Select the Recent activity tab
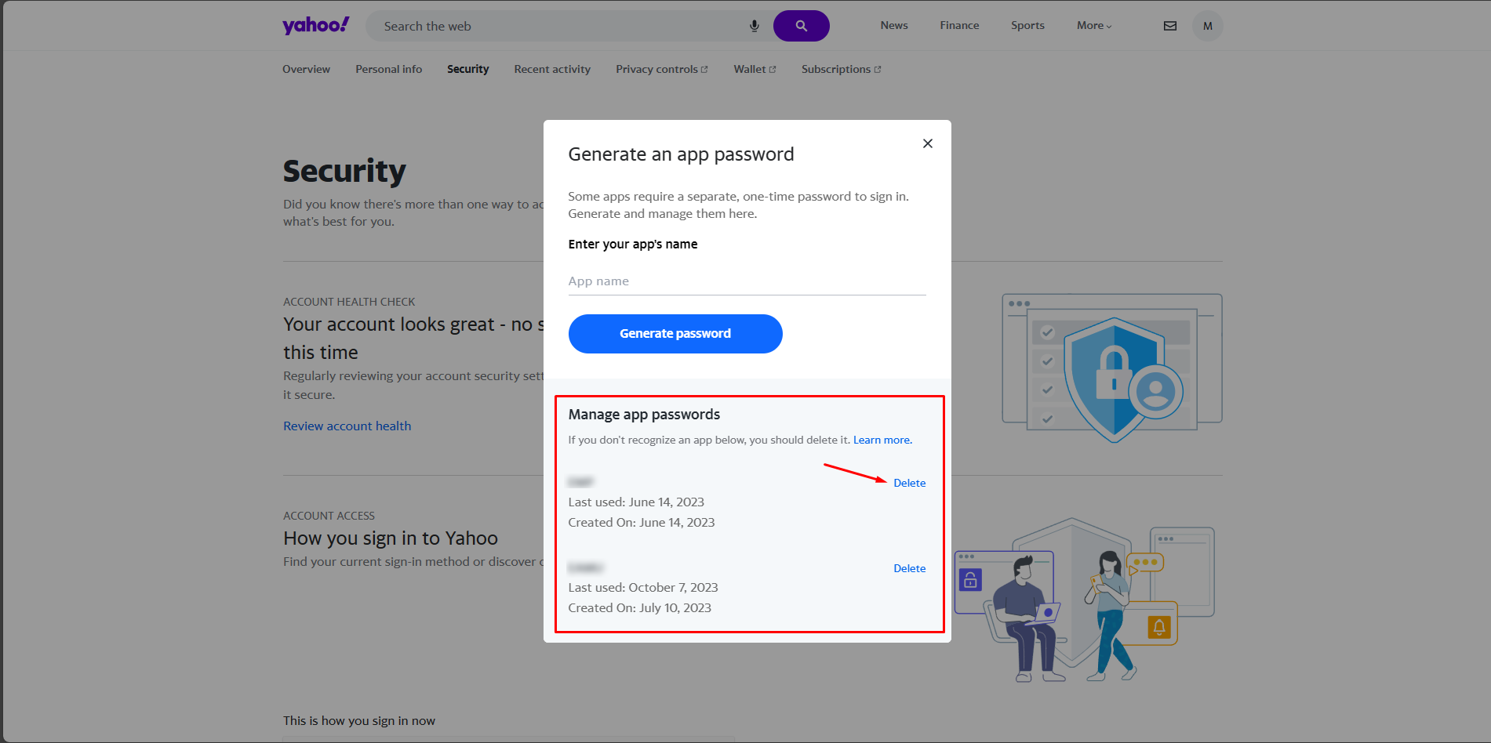 click(x=552, y=69)
